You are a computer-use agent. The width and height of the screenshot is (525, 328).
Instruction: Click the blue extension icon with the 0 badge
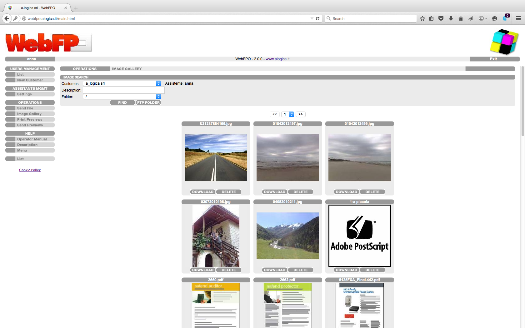click(x=505, y=18)
